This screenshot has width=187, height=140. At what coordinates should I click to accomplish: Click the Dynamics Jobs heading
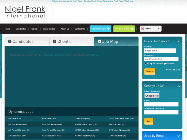(x=21, y=111)
